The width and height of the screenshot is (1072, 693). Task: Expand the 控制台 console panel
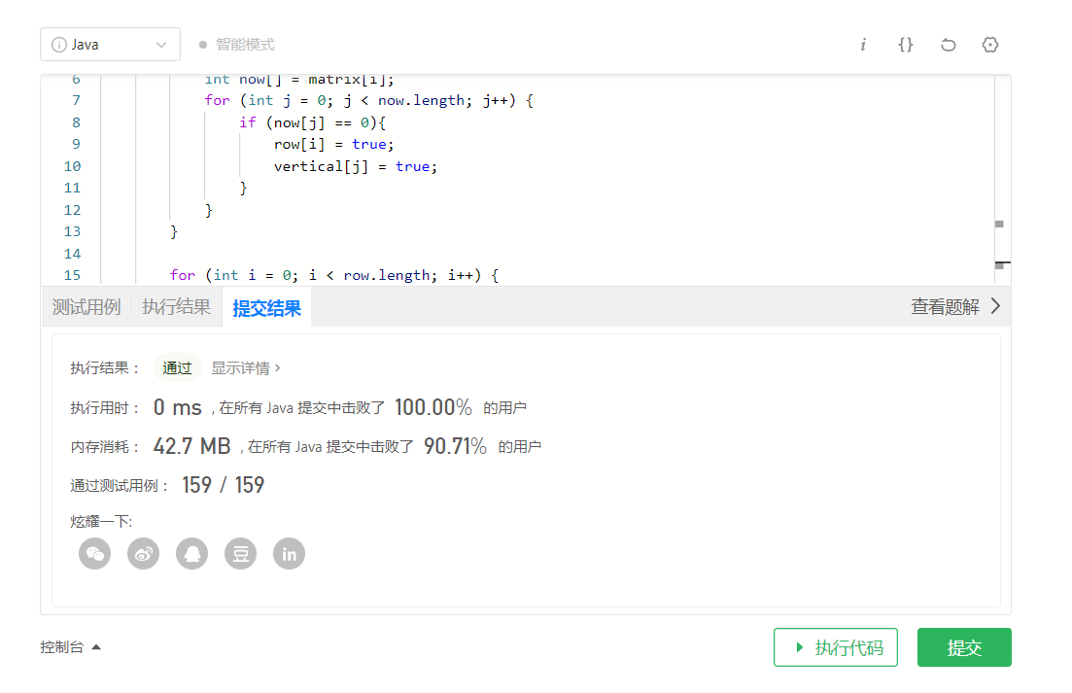point(70,646)
